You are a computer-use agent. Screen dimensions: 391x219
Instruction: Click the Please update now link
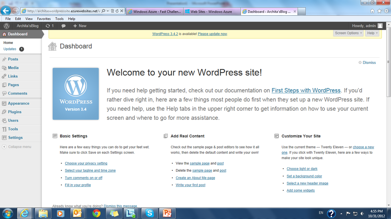212,34
